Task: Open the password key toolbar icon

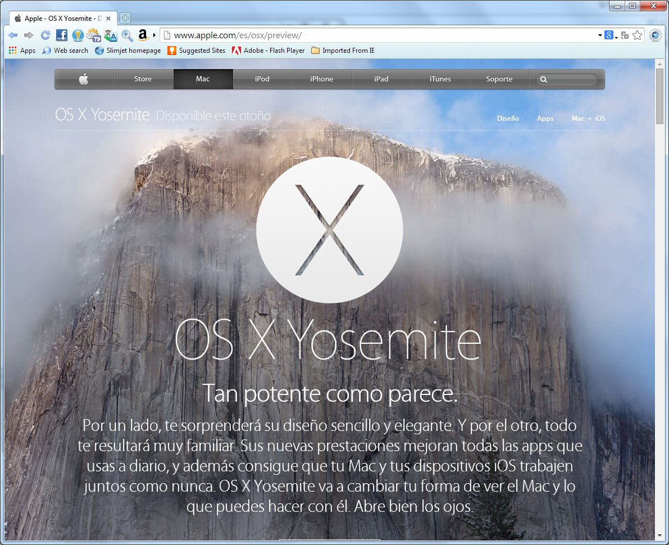Action: tap(78, 35)
